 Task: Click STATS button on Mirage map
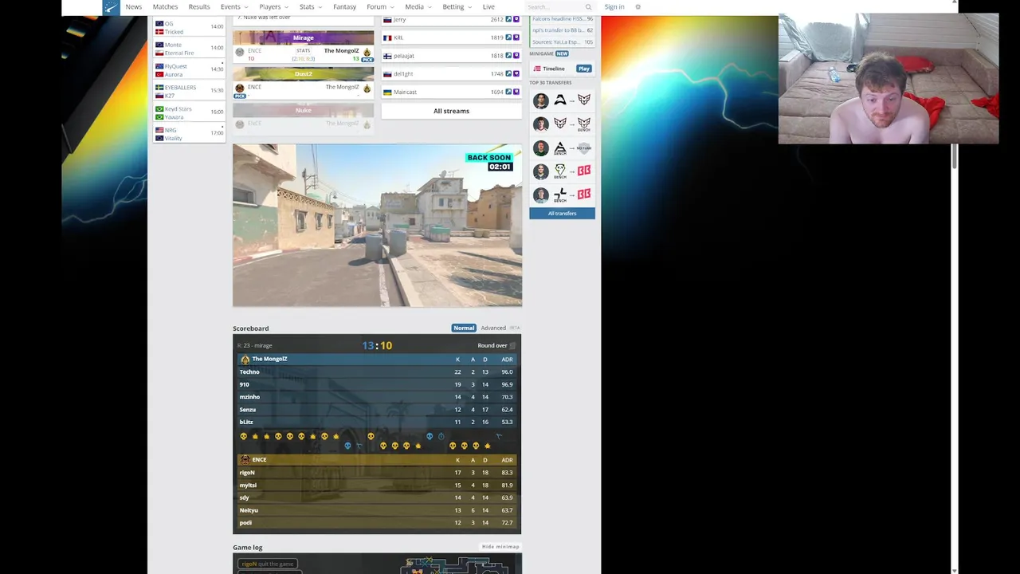(x=303, y=51)
